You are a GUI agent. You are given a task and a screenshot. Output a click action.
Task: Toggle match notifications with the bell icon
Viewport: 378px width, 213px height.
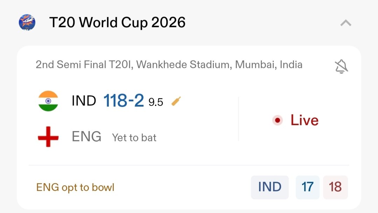pos(341,66)
